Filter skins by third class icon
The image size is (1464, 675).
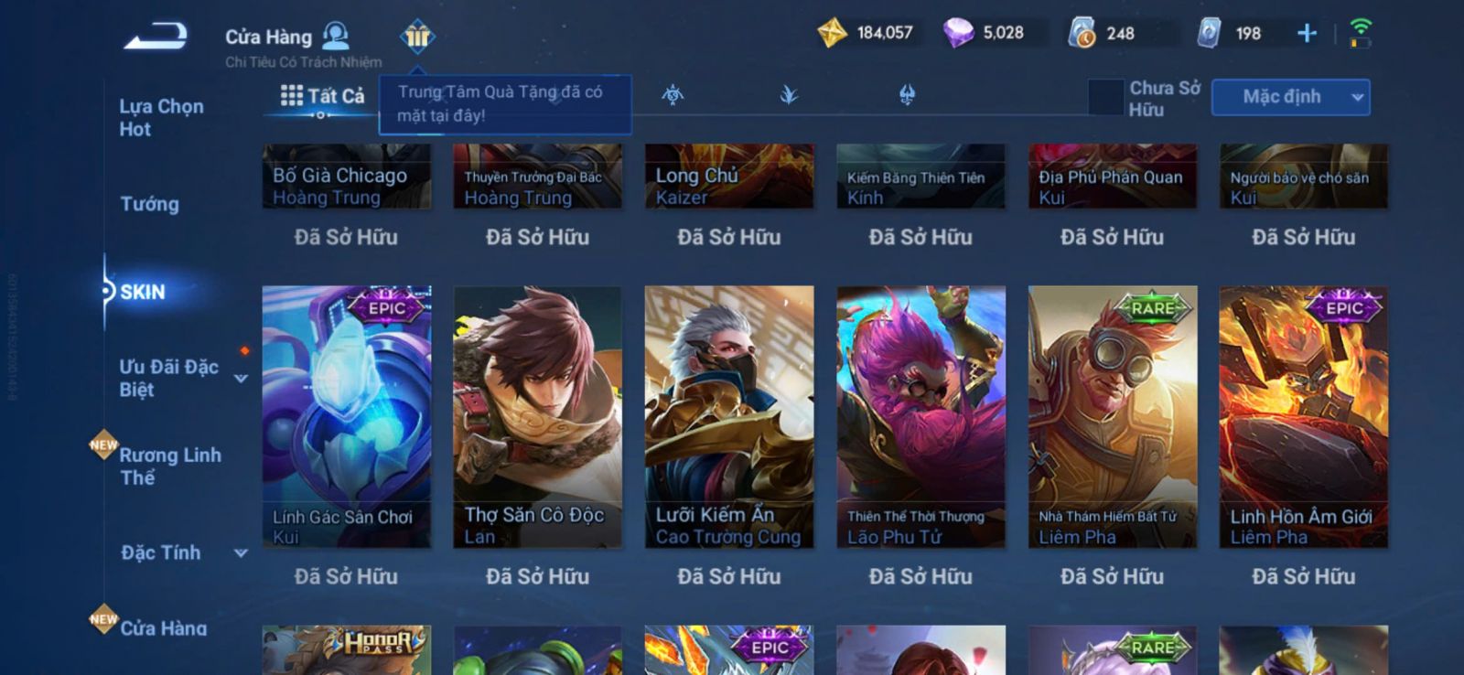[x=907, y=94]
